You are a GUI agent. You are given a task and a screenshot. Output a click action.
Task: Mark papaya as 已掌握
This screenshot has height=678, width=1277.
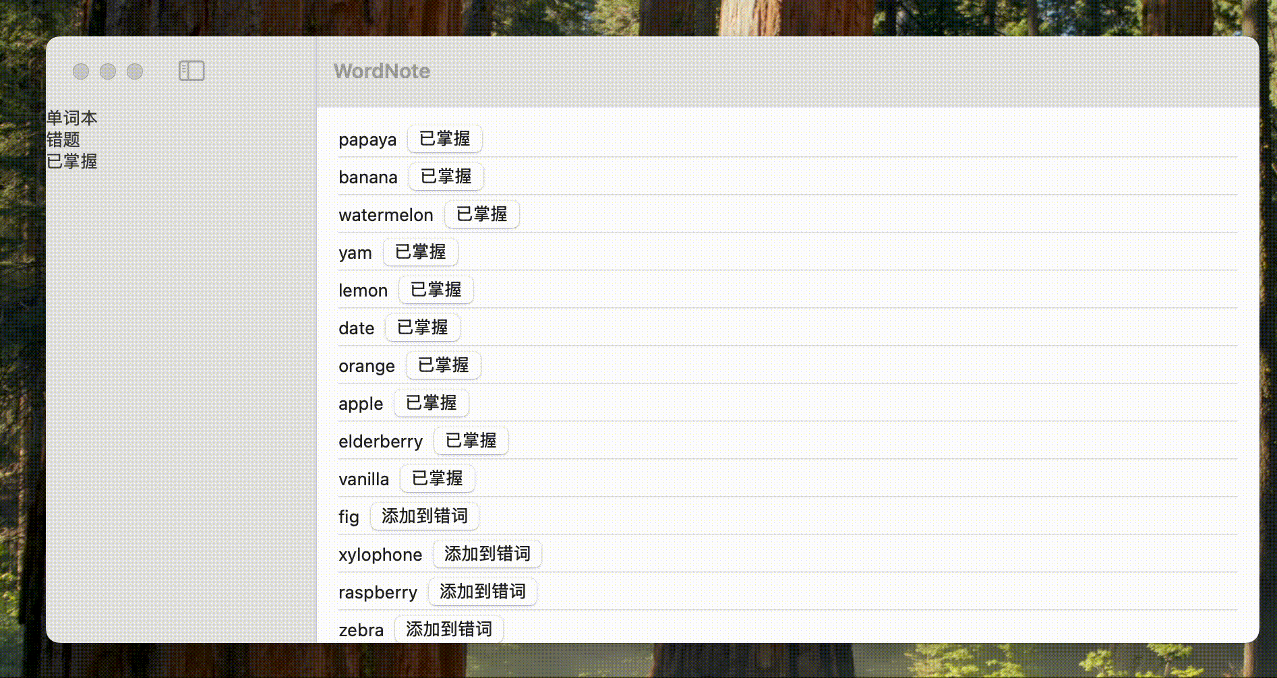click(444, 139)
